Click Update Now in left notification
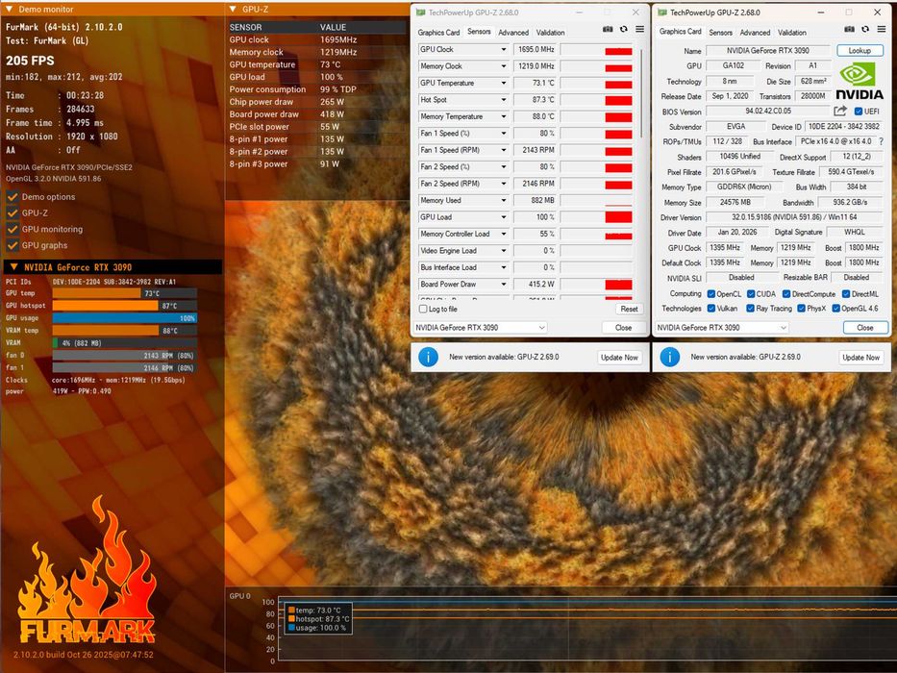Screen dimensions: 897x673 (619, 357)
